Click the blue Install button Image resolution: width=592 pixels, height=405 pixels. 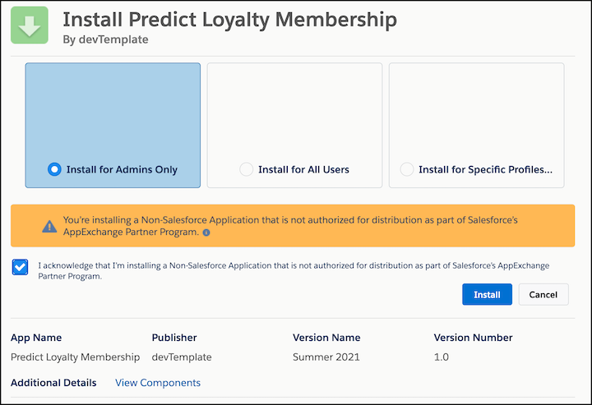[487, 295]
